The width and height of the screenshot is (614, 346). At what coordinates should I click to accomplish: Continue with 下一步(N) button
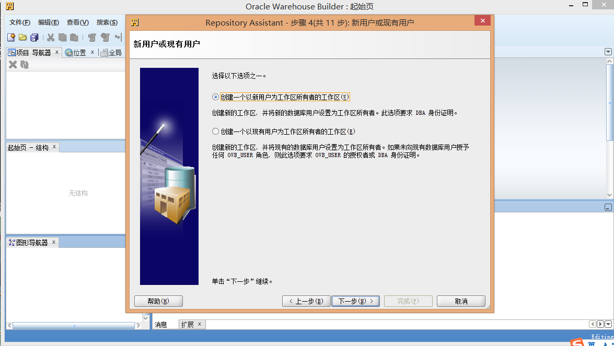point(355,301)
